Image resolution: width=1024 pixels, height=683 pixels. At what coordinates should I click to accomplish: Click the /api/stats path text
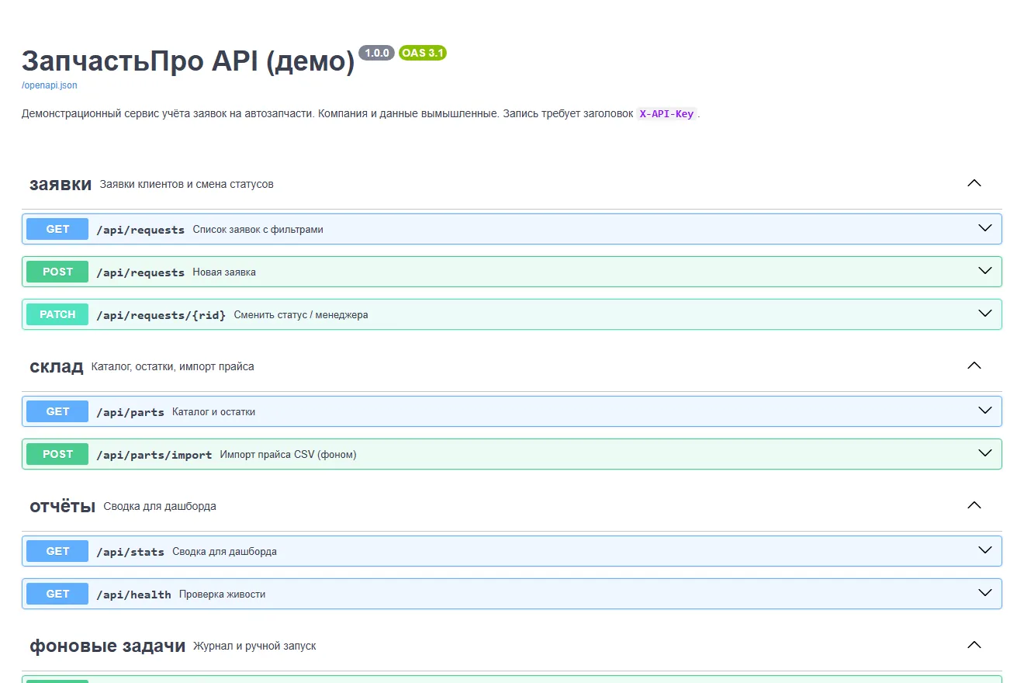130,552
